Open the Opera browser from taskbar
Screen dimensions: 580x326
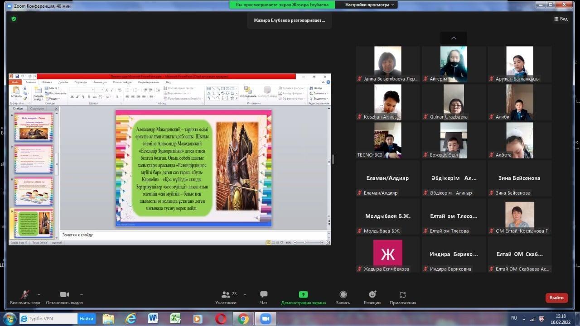point(221,319)
